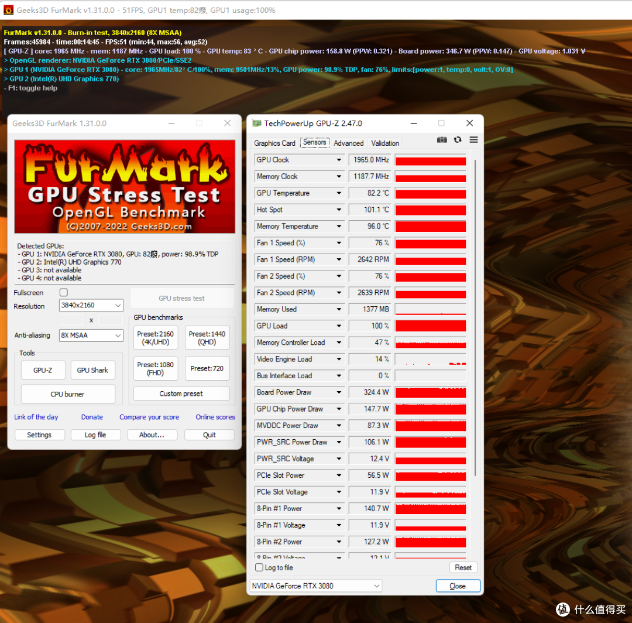This screenshot has width=632, height=623.
Task: Expand the Fan 1 Speed (RPM) dropdown arrow
Action: 339,260
